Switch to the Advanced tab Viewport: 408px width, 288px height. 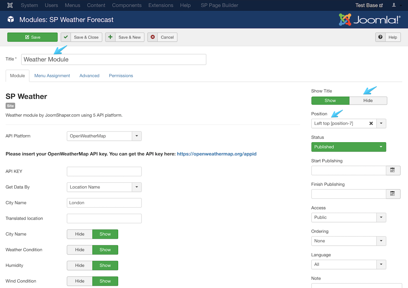[89, 76]
